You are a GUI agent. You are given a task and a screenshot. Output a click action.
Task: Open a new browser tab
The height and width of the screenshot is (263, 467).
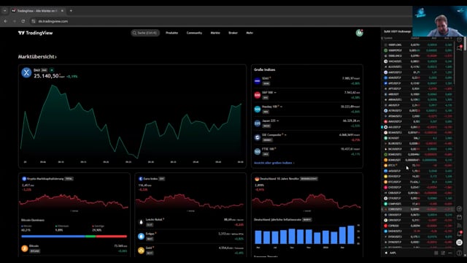click(71, 11)
